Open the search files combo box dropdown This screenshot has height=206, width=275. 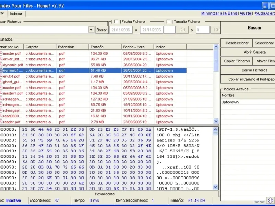tap(91, 30)
